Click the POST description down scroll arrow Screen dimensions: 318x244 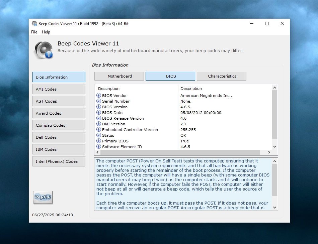274,208
